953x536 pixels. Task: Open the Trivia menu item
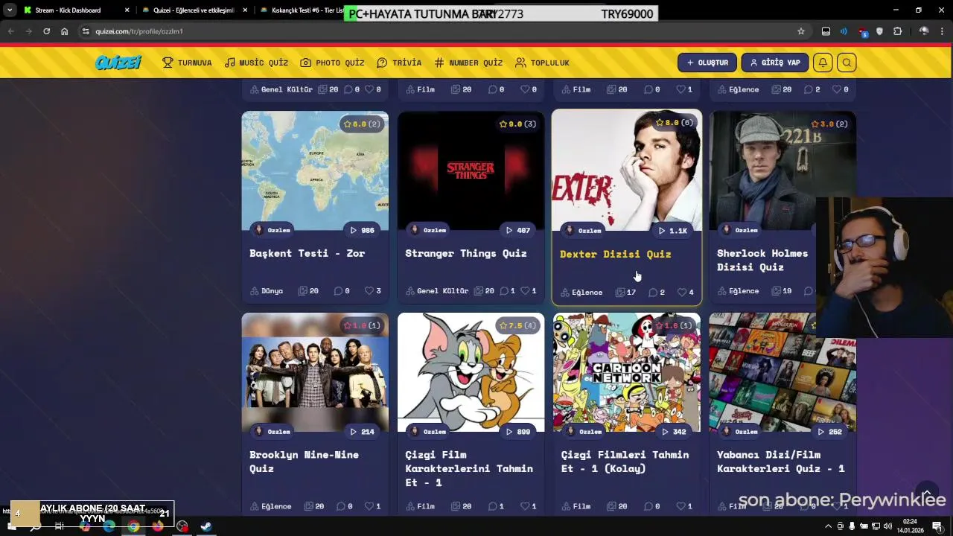pyautogui.click(x=399, y=63)
